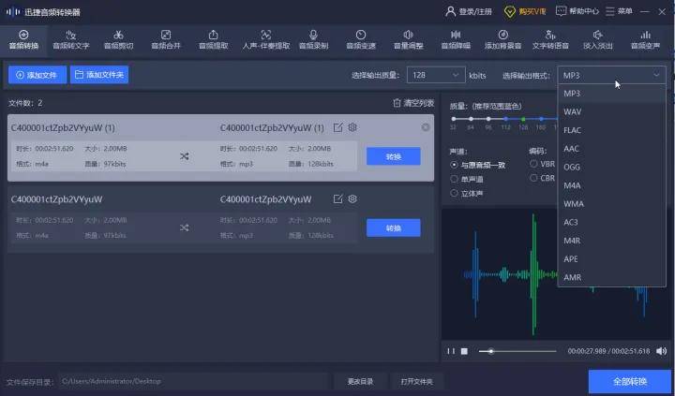Open the 添加背景音 add background sound tool
The image size is (675, 396).
click(x=502, y=40)
